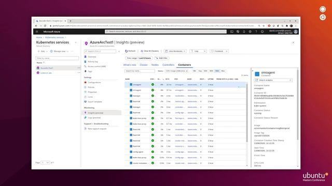Viewport: 332px width, 186px height.
Task: Click the Add button in Kubernetes services
Action: [43, 51]
